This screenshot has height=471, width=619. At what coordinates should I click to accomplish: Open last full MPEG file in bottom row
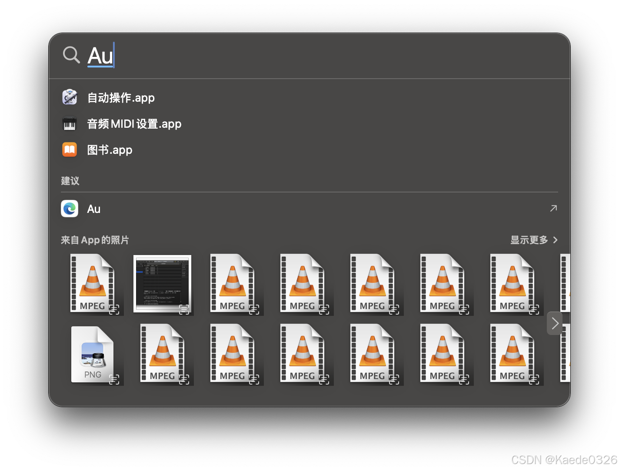[x=513, y=353]
